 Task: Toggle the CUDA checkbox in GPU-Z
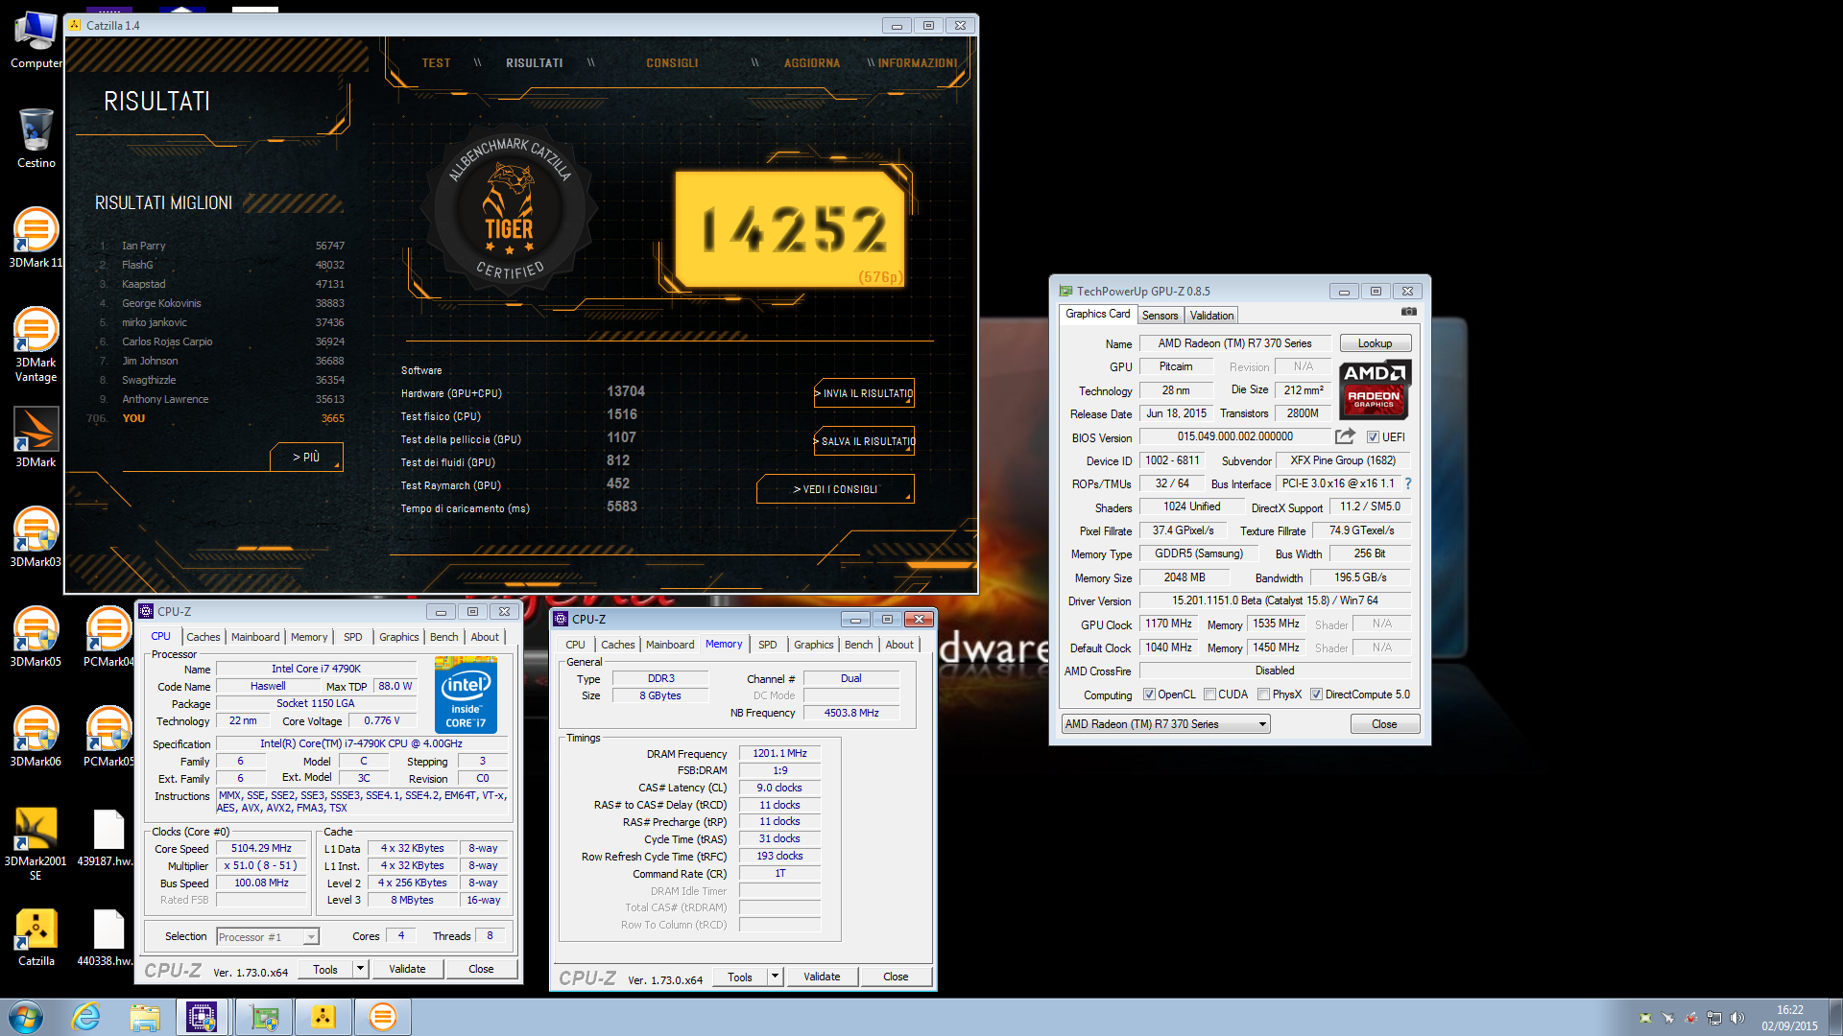(1210, 695)
